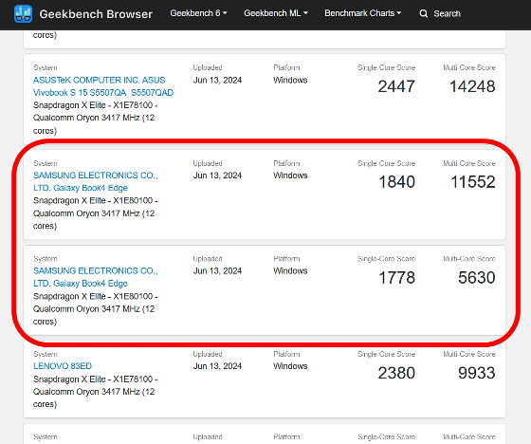Select the multi-core score 11552
The image size is (531, 444).
[x=473, y=181]
